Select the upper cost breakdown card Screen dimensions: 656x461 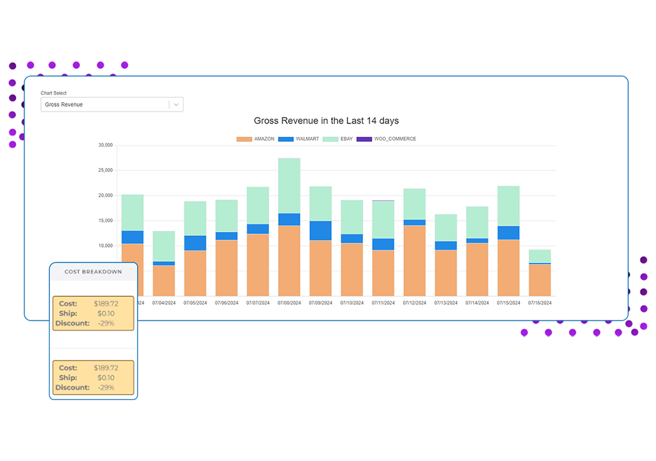click(93, 313)
